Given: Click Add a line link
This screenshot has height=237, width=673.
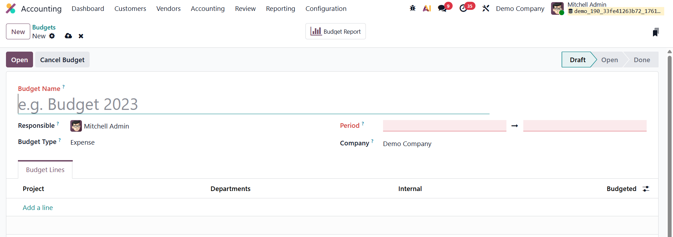Looking at the screenshot, I should coord(38,208).
